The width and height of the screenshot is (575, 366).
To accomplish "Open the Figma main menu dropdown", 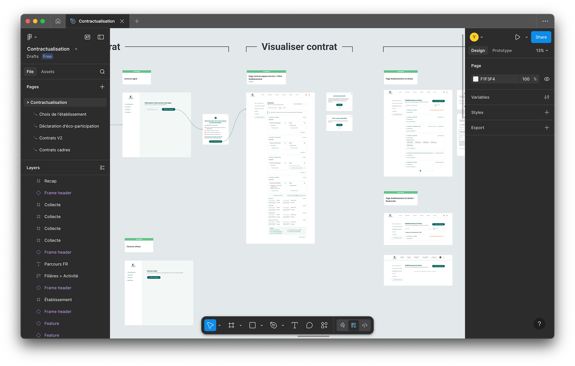I will coord(32,37).
